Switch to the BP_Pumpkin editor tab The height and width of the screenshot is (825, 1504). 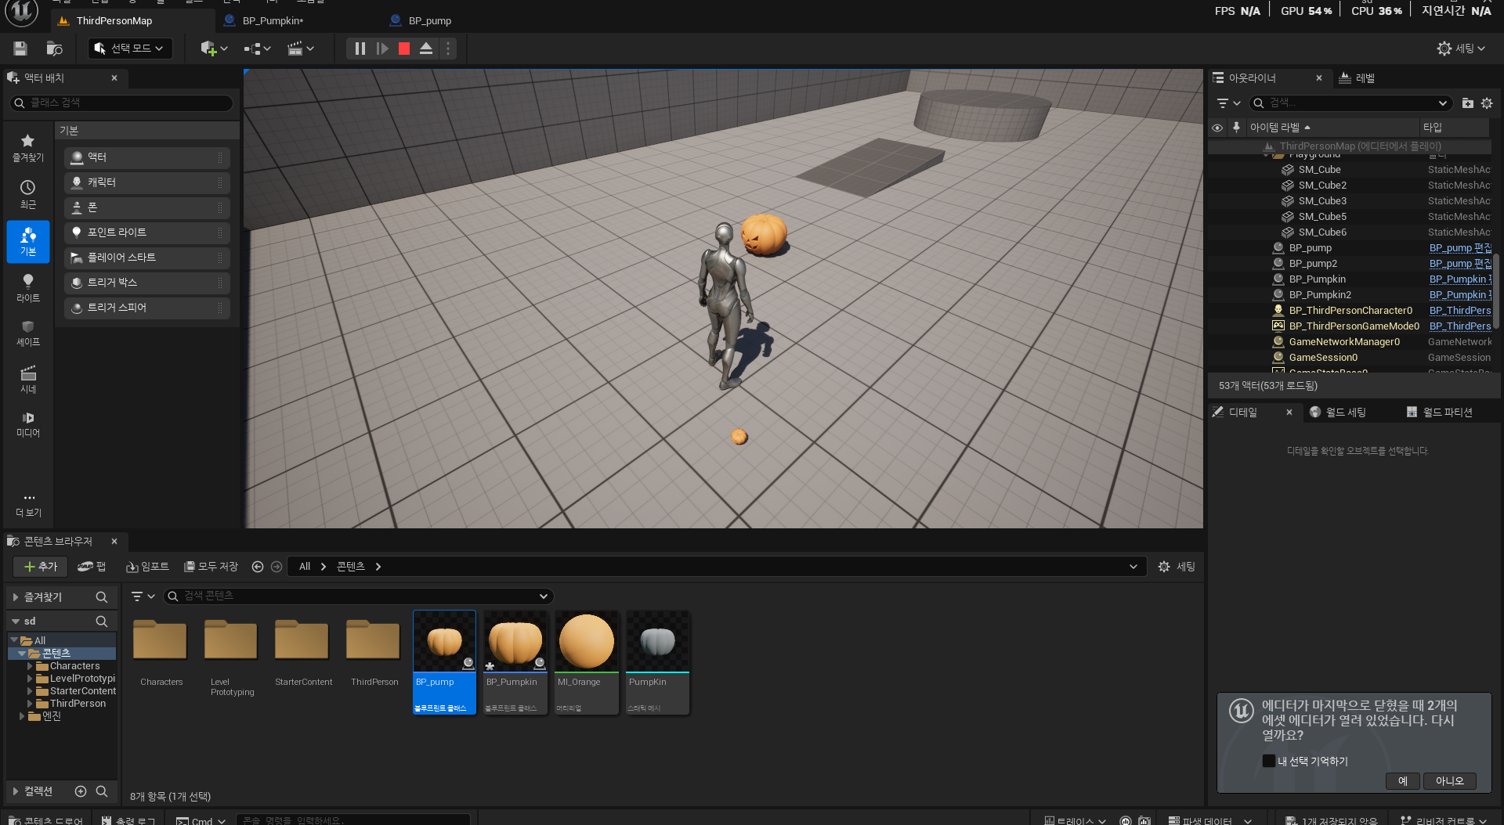(x=271, y=20)
